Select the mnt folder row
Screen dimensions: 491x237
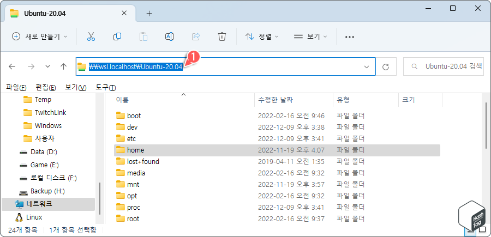coord(277,185)
